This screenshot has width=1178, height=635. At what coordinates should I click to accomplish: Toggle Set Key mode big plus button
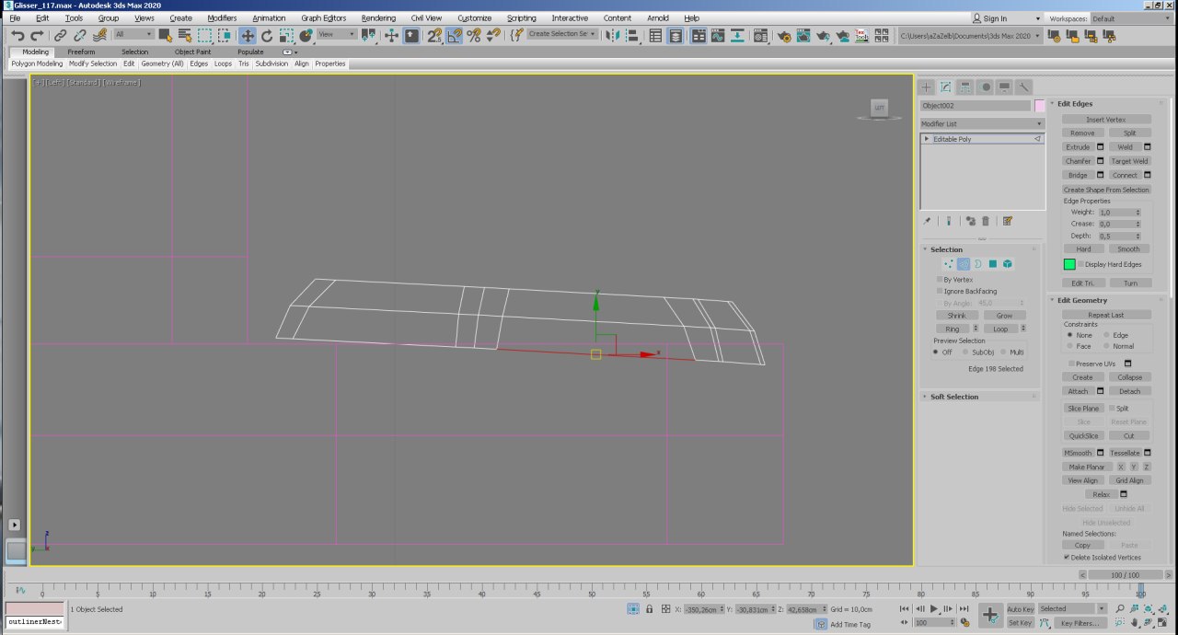coord(989,615)
